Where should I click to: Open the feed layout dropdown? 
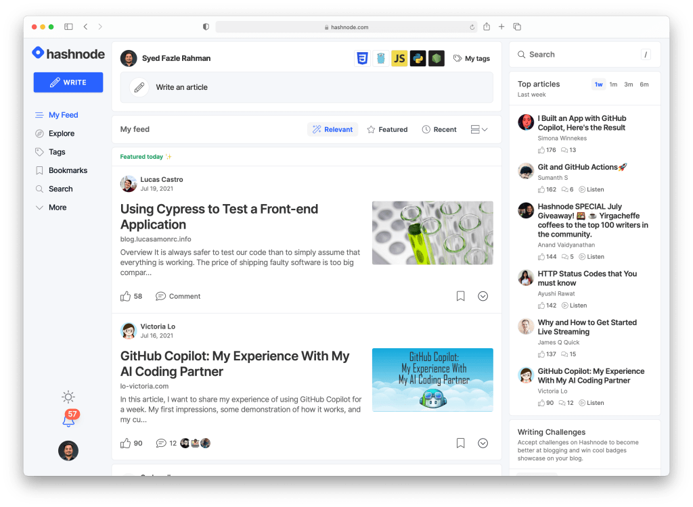(479, 129)
